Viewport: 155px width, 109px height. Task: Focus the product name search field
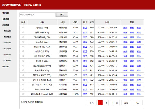pos(37,15)
